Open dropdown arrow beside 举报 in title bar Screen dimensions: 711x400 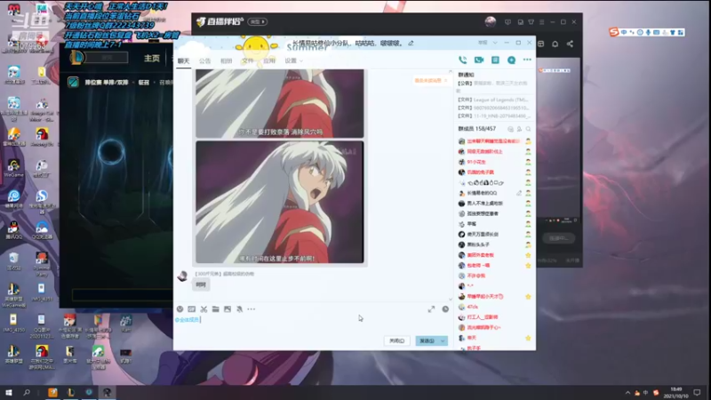tap(495, 43)
